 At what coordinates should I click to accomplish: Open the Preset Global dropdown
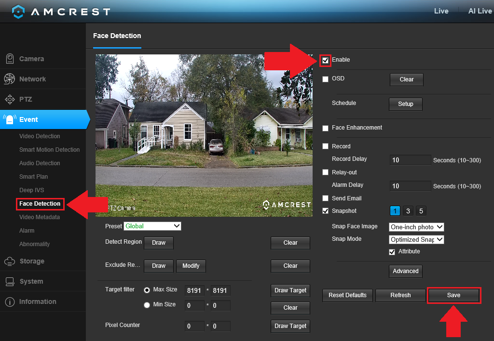[152, 226]
